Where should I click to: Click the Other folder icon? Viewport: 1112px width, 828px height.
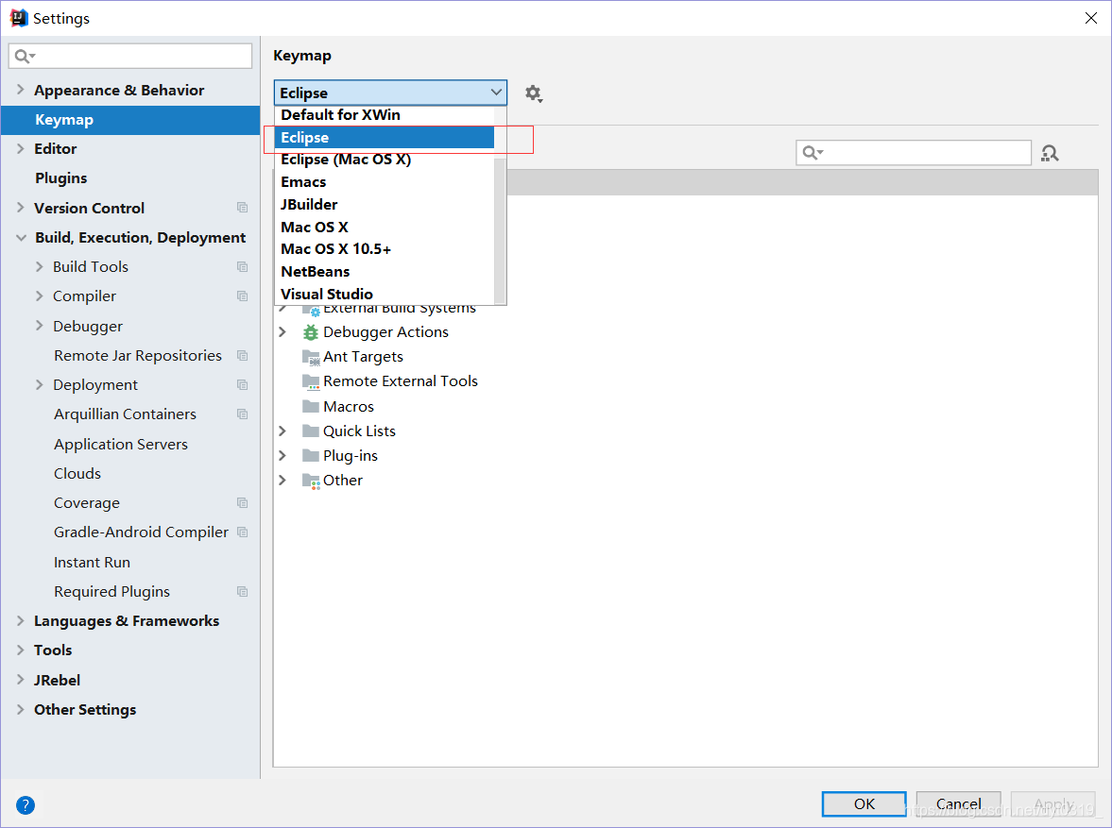311,481
